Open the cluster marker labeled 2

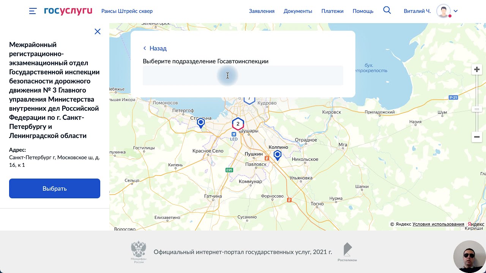[238, 124]
